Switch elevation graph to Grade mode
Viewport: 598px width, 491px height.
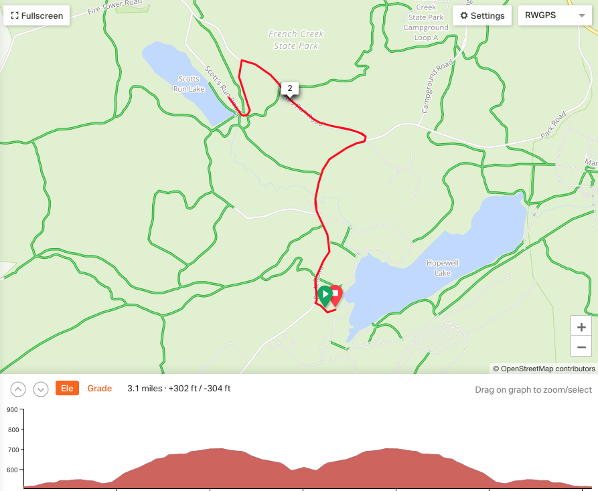100,388
